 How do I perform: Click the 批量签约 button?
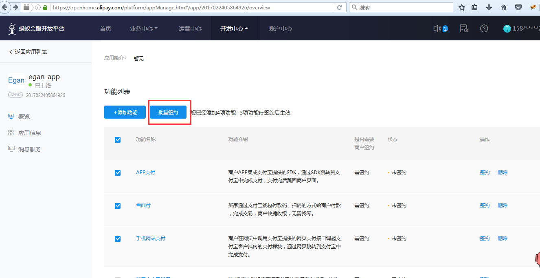pos(168,113)
